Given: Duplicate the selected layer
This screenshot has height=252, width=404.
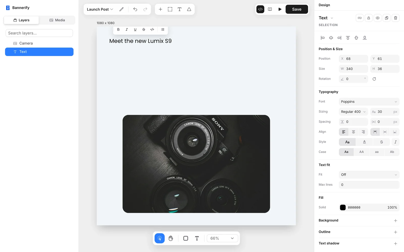Looking at the screenshot, I should [x=387, y=18].
